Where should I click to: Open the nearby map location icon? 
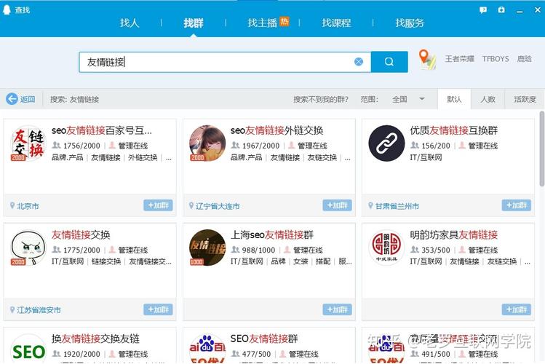427,60
